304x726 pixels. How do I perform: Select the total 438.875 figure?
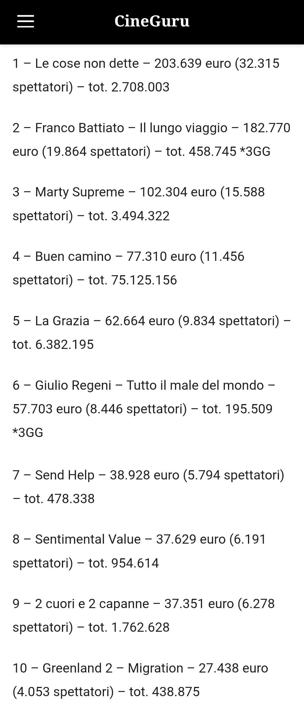tap(176, 692)
